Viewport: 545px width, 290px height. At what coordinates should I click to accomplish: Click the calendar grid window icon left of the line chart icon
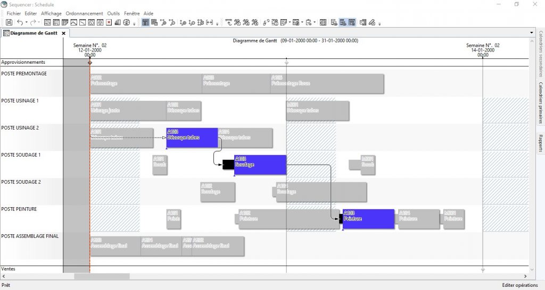click(65, 22)
